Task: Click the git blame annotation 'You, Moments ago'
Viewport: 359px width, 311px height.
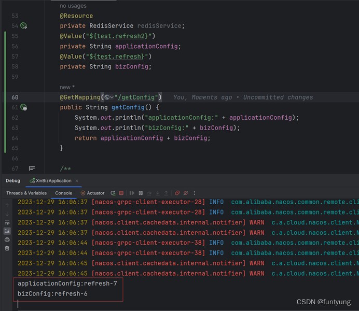Action: [203, 97]
